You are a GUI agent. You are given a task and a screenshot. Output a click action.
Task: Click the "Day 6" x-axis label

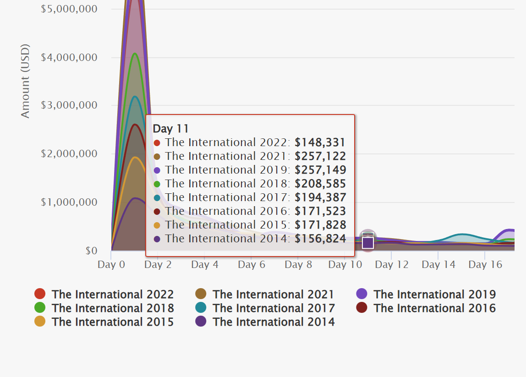tap(252, 265)
